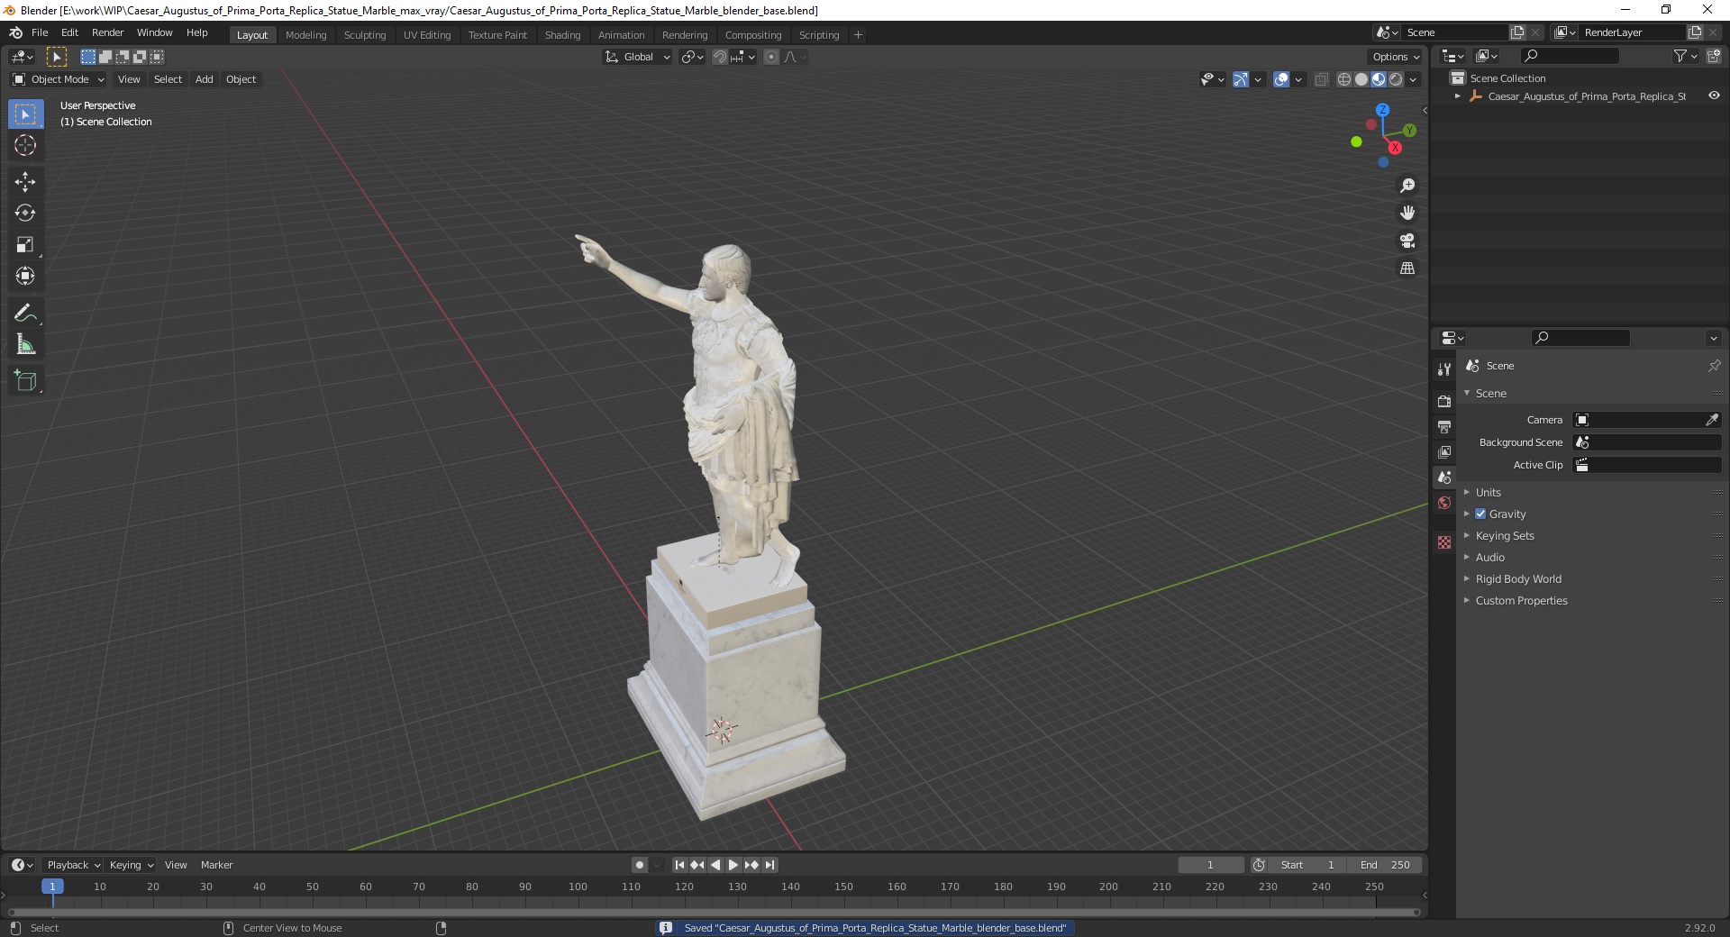The height and width of the screenshot is (937, 1730).
Task: Switch to wireframe viewport shading
Action: (x=1344, y=79)
